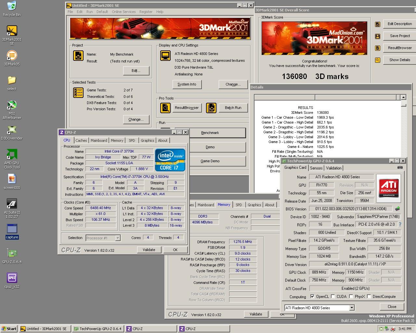The height and width of the screenshot is (333, 416).
Task: Open AMD GPU Clock Tool shortcut
Action: (12, 159)
